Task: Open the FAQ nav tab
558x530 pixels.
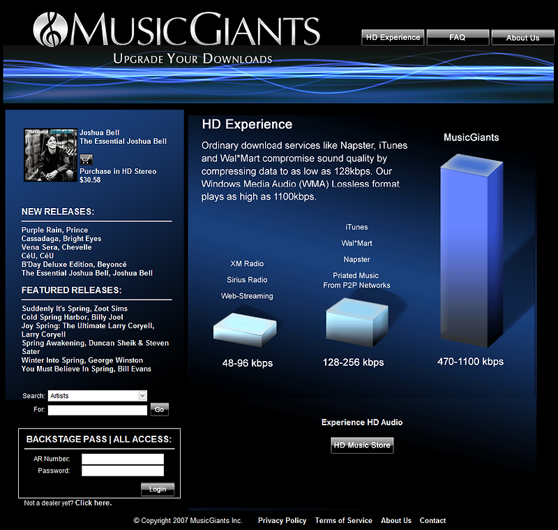Action: 458,38
